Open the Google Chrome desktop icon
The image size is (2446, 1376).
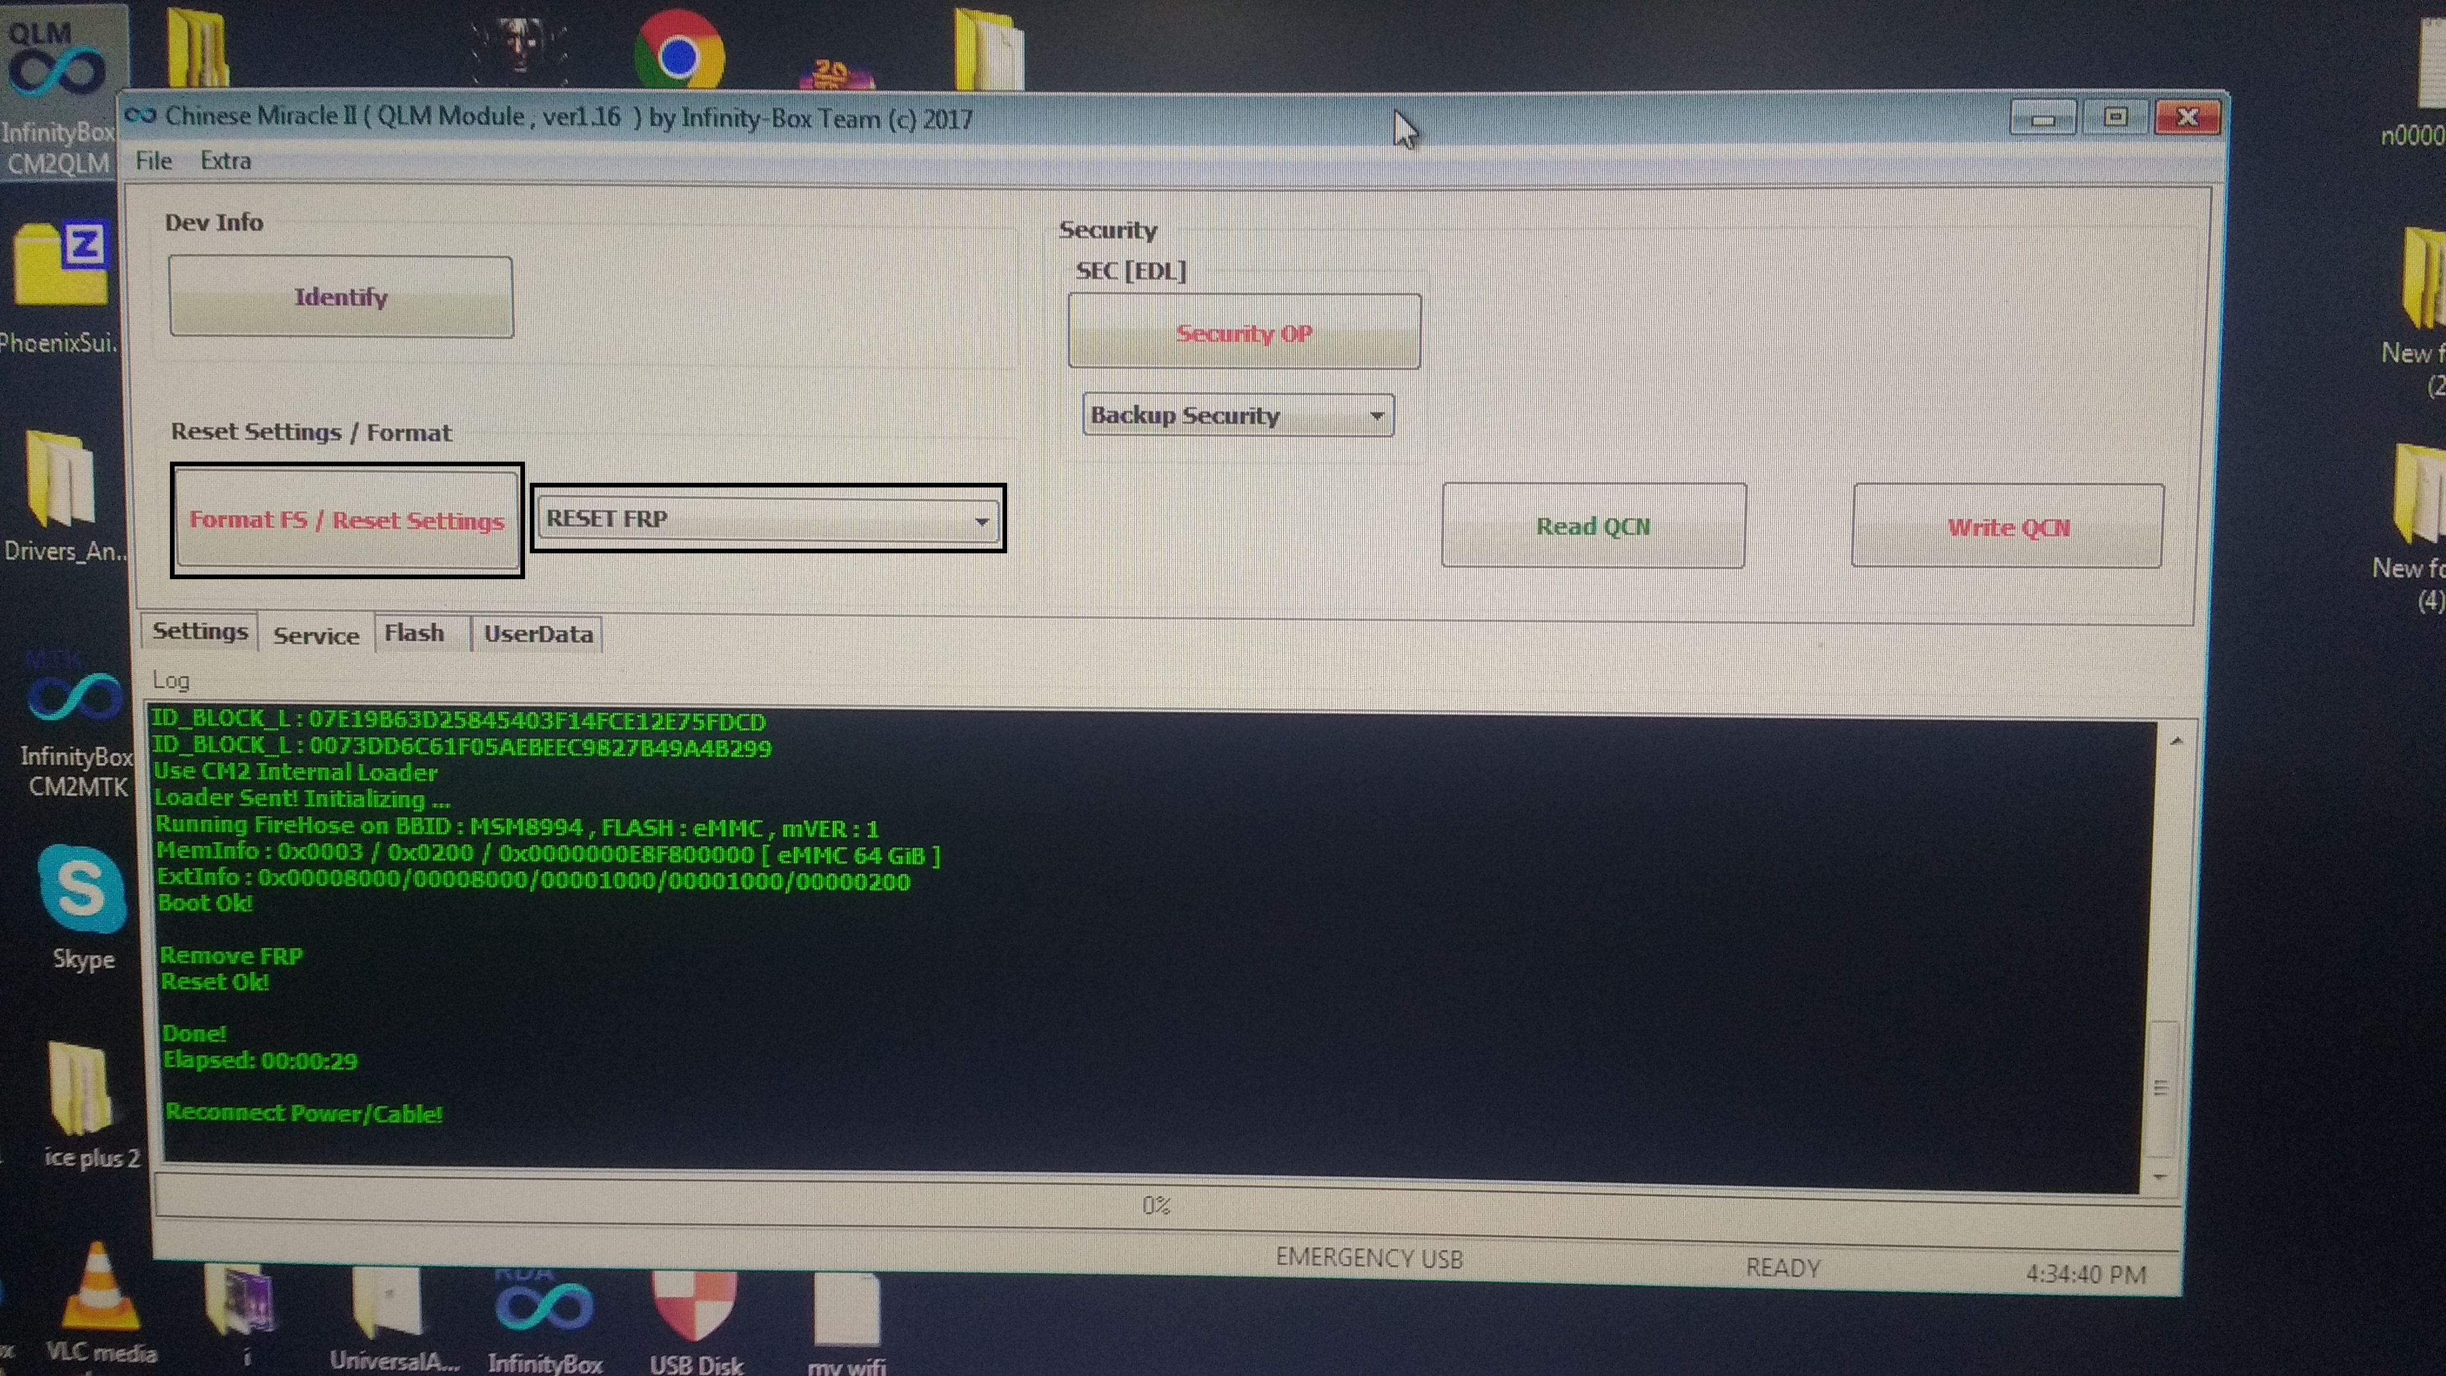678,55
